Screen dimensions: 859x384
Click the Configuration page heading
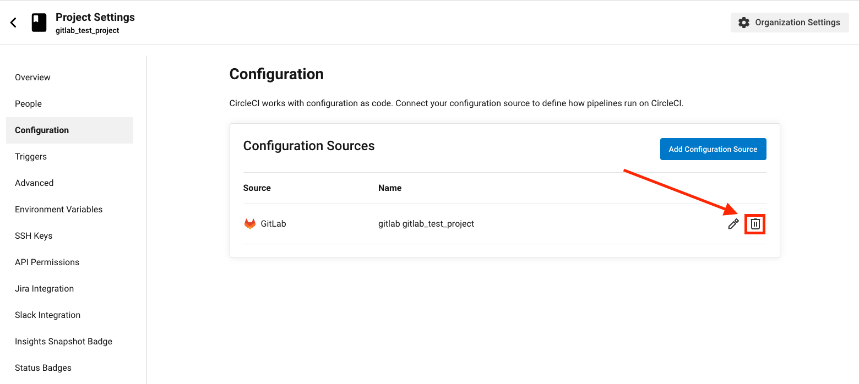pyautogui.click(x=276, y=74)
